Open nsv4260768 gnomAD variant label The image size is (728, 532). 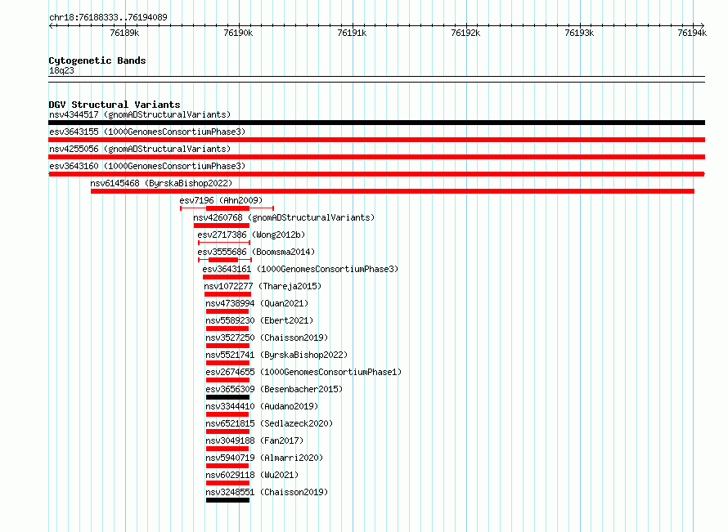284,217
